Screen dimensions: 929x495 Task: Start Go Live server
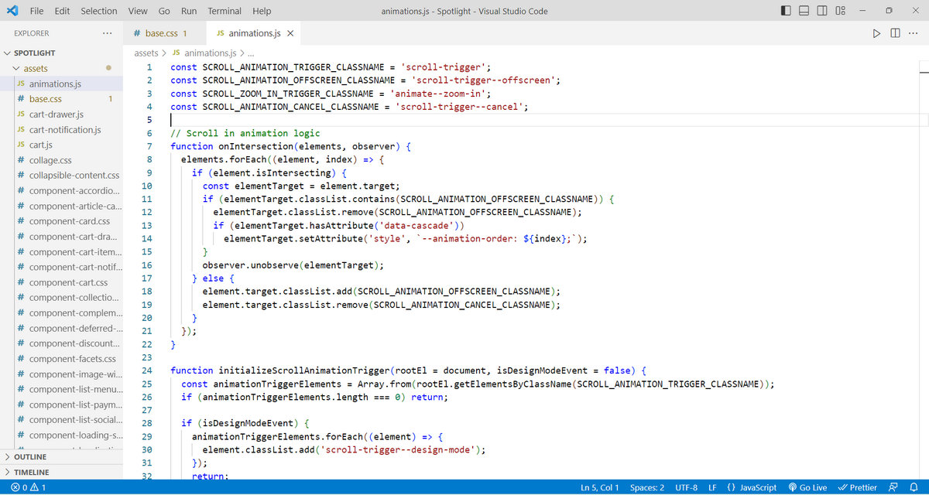point(807,487)
